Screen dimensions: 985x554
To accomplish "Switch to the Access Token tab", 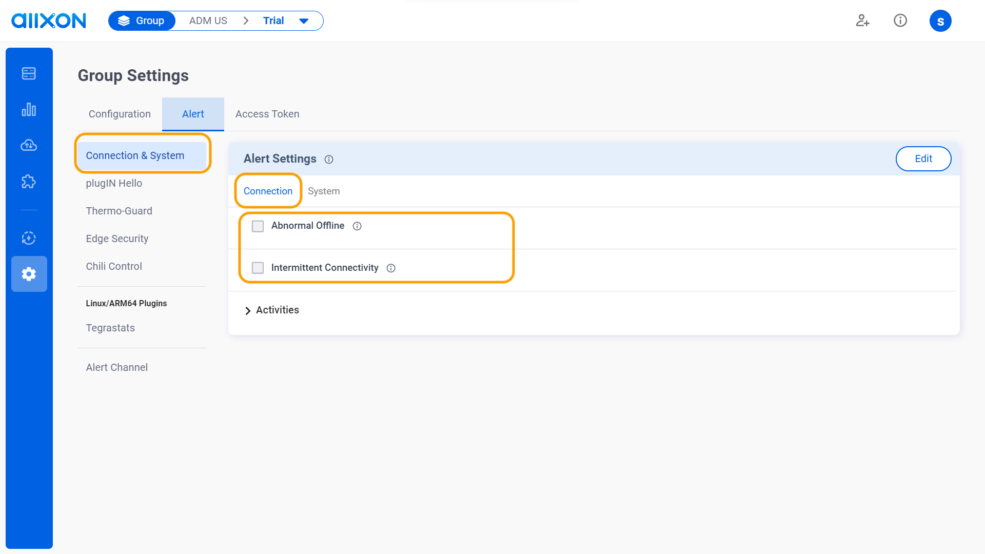I will click(x=267, y=114).
